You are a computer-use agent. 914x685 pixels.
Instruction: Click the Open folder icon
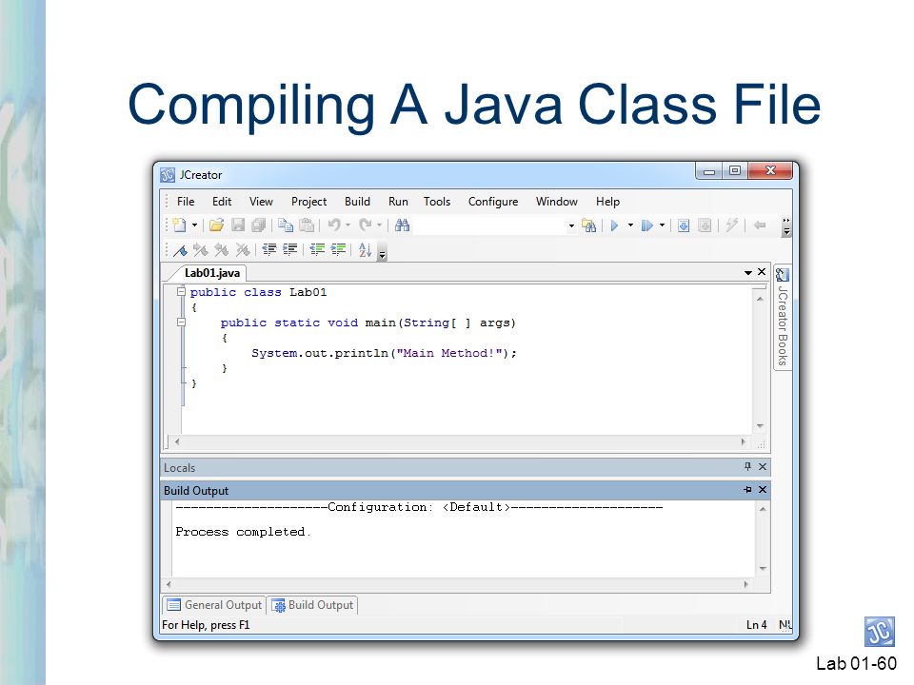(216, 225)
